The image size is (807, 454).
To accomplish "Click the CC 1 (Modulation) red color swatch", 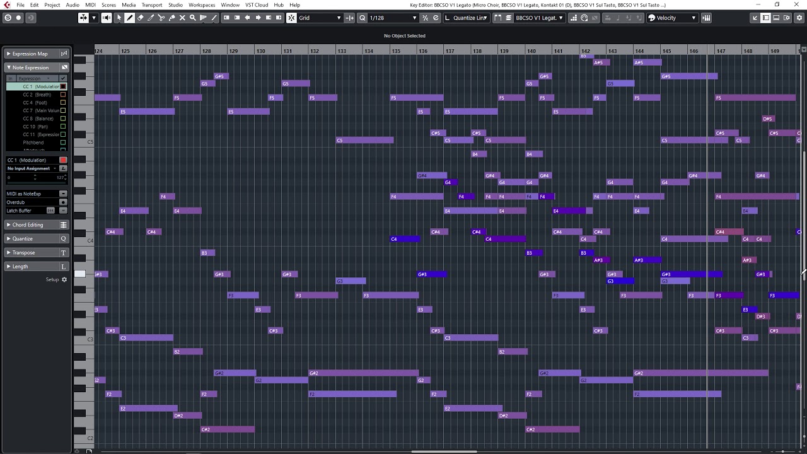I will click(63, 160).
